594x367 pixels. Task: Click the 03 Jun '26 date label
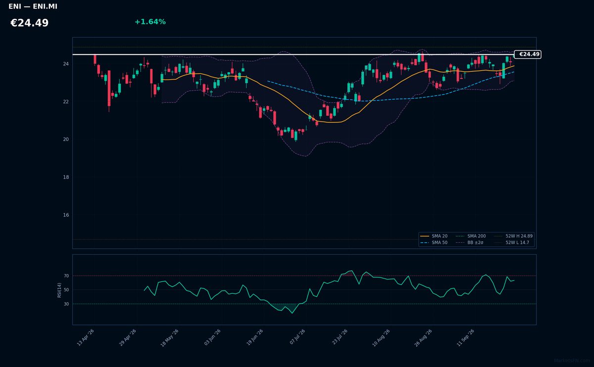pyautogui.click(x=212, y=337)
